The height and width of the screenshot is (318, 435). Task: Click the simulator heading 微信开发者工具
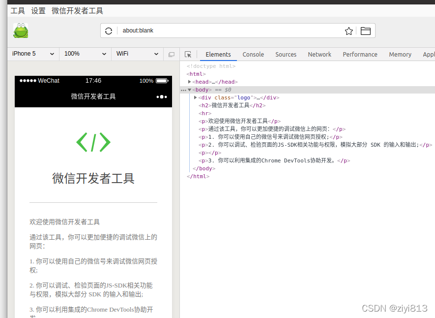[x=93, y=178]
